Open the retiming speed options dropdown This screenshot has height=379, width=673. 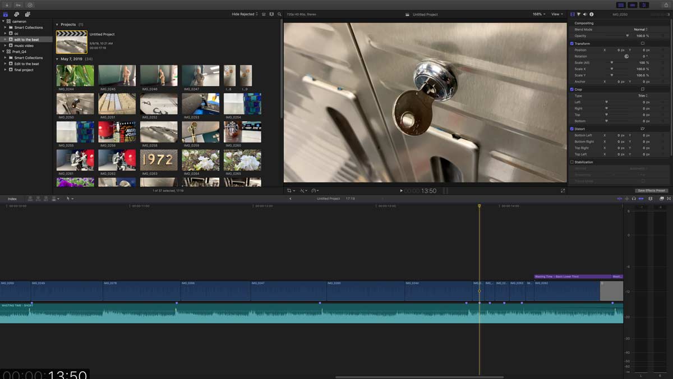(315, 191)
